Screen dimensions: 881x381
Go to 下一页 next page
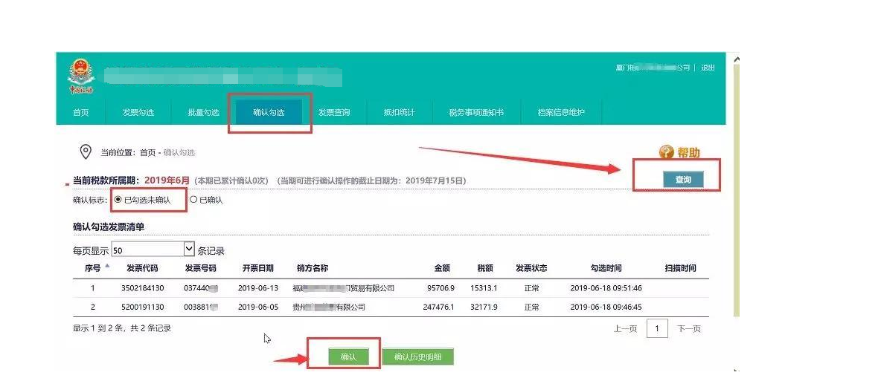(x=689, y=329)
